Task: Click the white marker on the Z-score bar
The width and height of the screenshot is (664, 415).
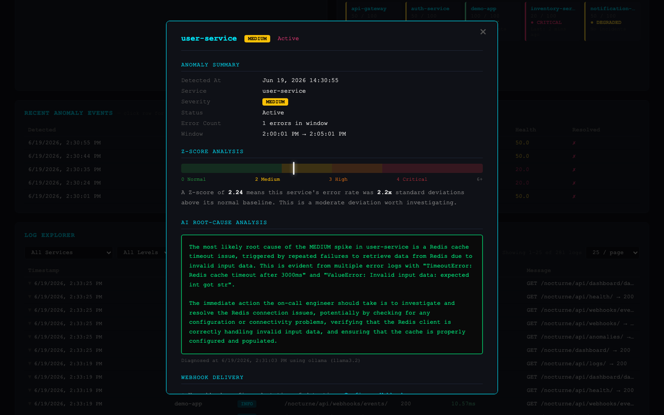Action: [x=294, y=168]
